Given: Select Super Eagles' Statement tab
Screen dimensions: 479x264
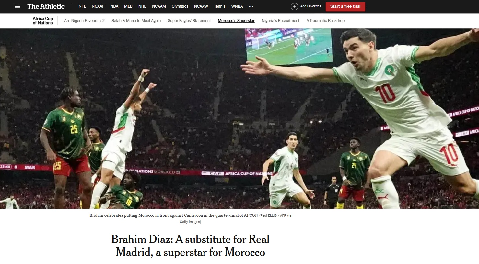Looking at the screenshot, I should click(x=189, y=21).
